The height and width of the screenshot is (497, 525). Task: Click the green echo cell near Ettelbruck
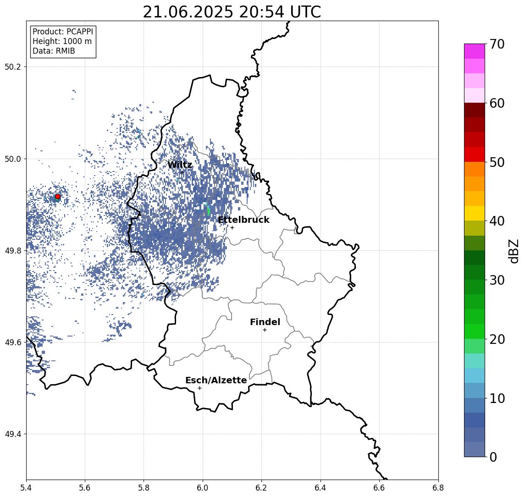click(x=209, y=211)
